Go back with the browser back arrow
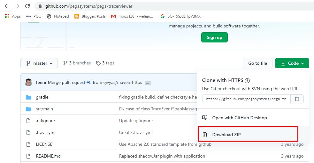314x163 pixels. [x=7, y=6]
